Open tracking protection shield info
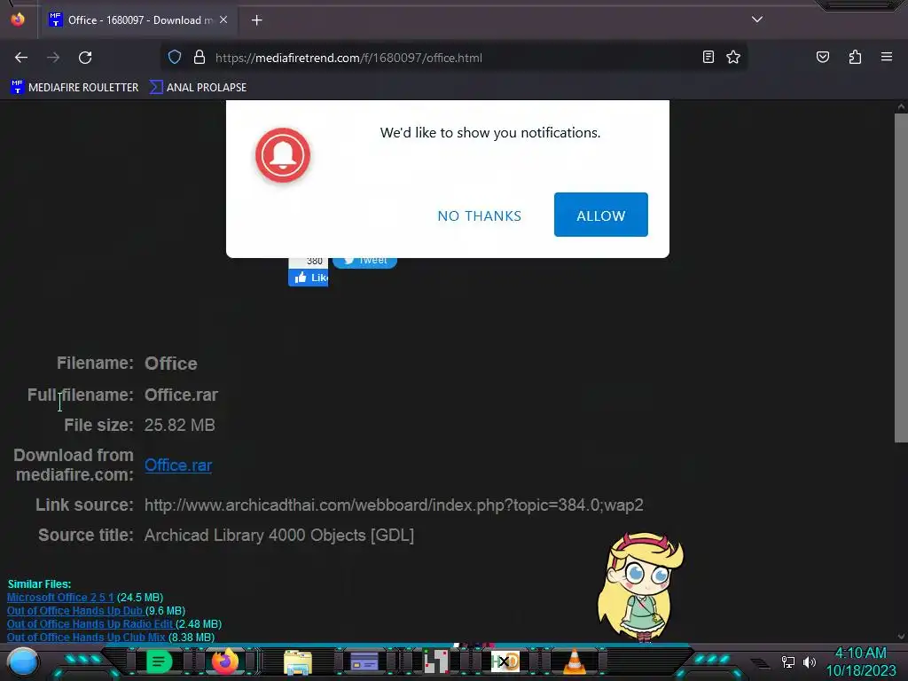The height and width of the screenshot is (681, 908). [175, 57]
